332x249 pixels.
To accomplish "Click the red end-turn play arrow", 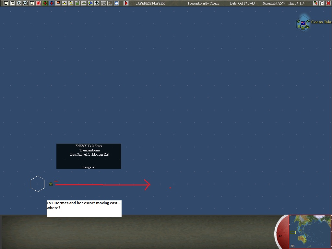I will coord(126,3).
